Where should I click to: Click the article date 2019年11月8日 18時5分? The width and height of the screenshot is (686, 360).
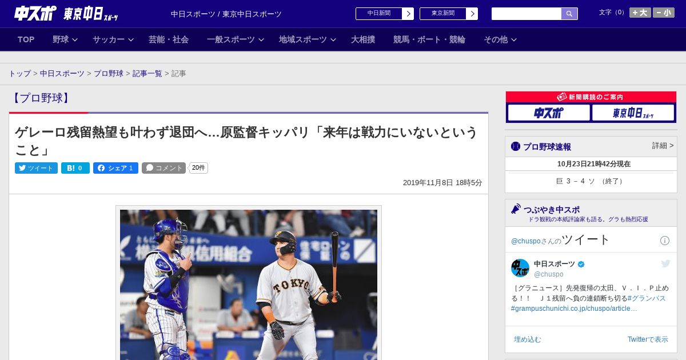(x=442, y=183)
